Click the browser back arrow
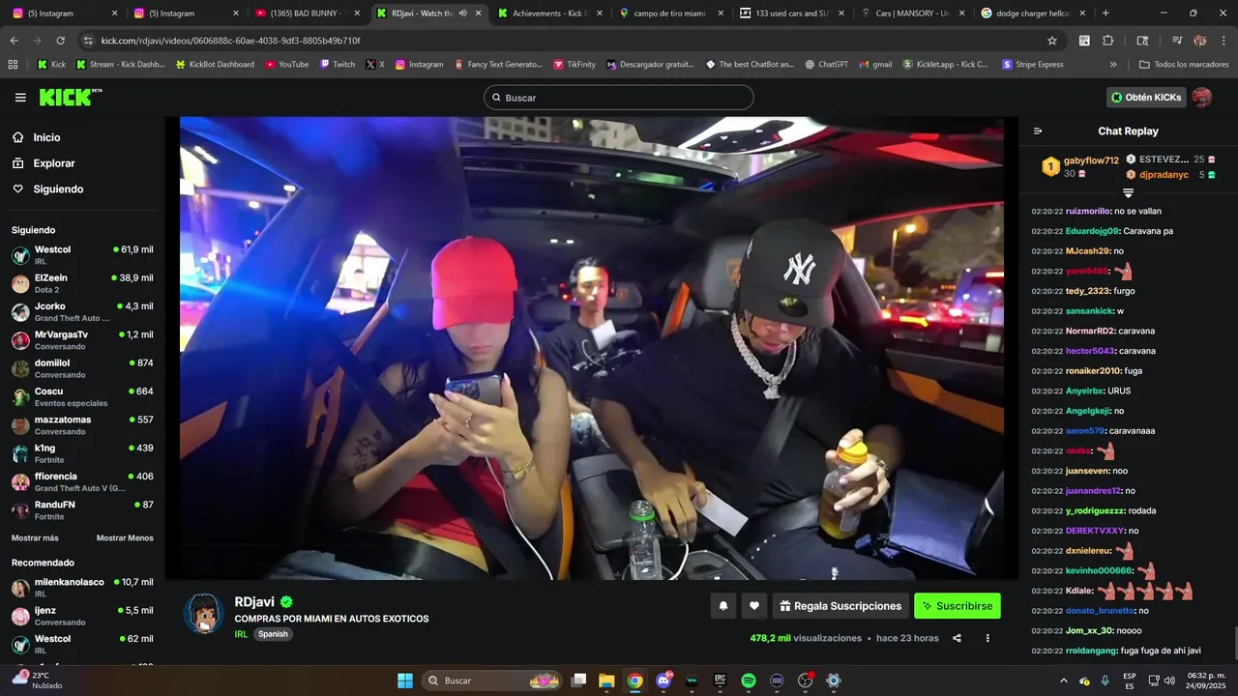Viewport: 1238px width, 696px height. [14, 41]
